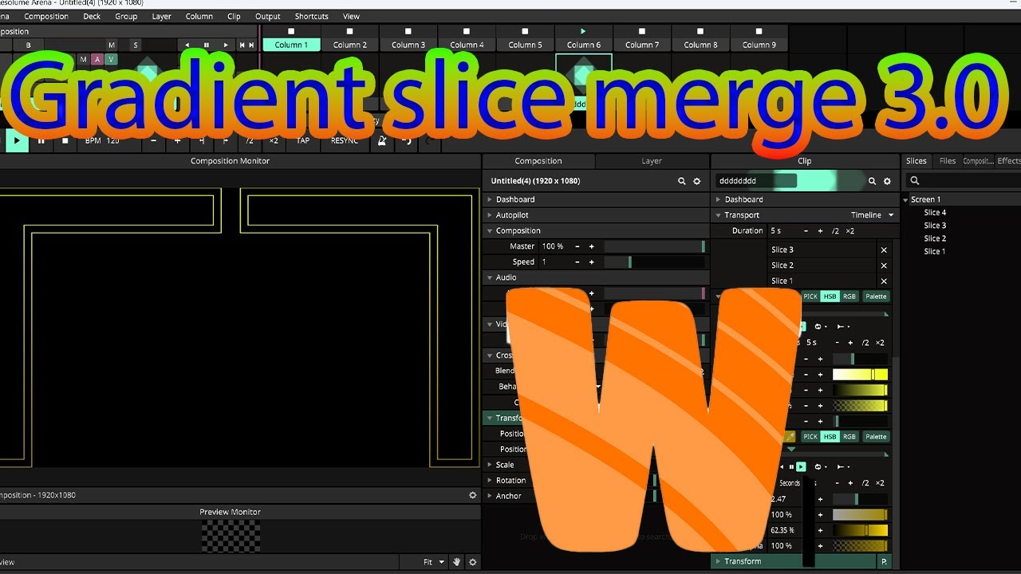Switch to the Files tab
The width and height of the screenshot is (1021, 574).
tap(947, 161)
